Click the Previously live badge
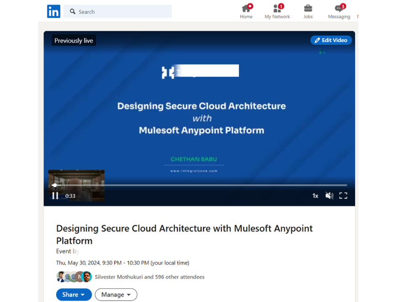 click(x=74, y=40)
